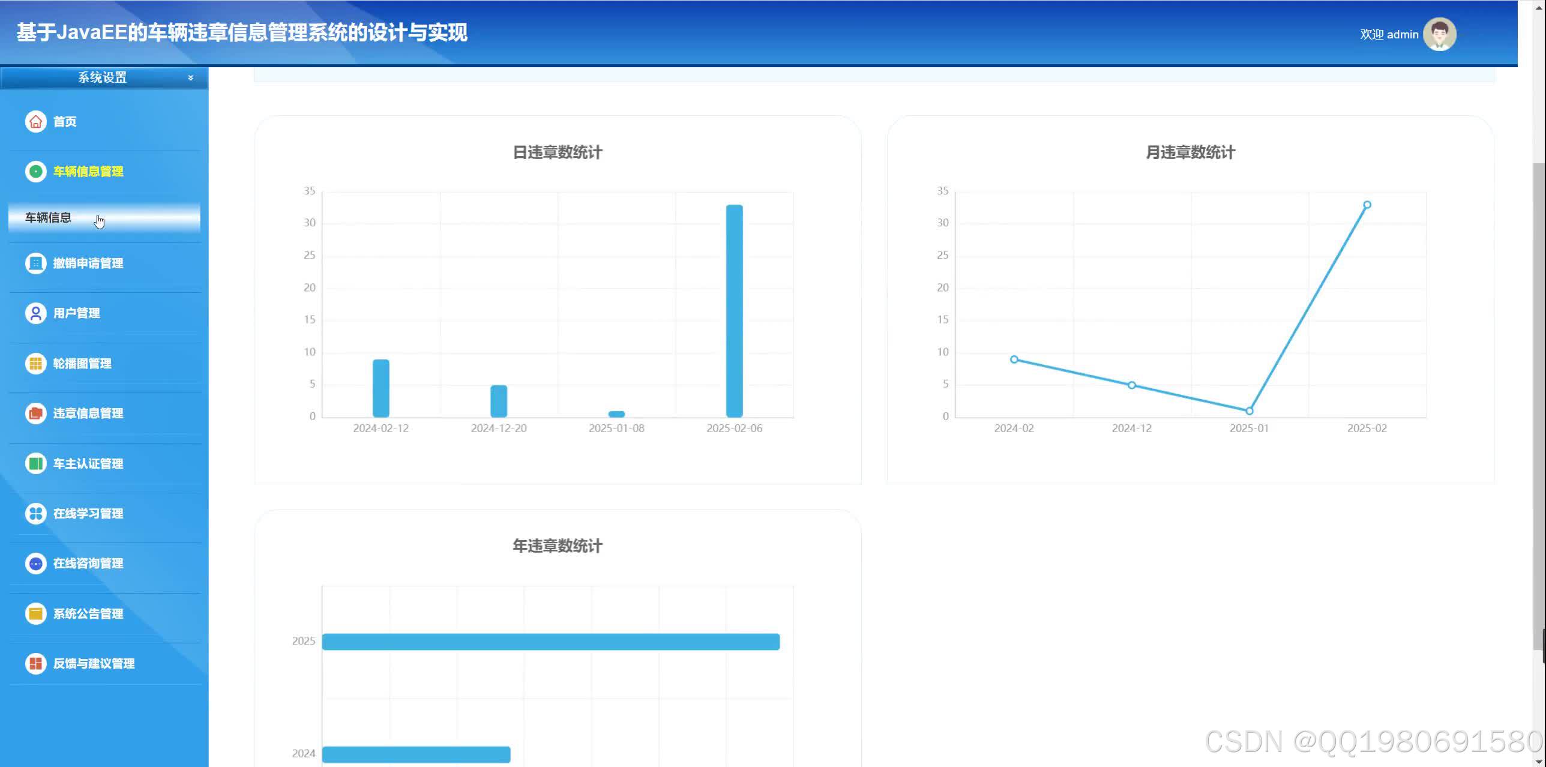Image resolution: width=1546 pixels, height=767 pixels.
Task: Click the 用户管理 person icon
Action: 35,313
